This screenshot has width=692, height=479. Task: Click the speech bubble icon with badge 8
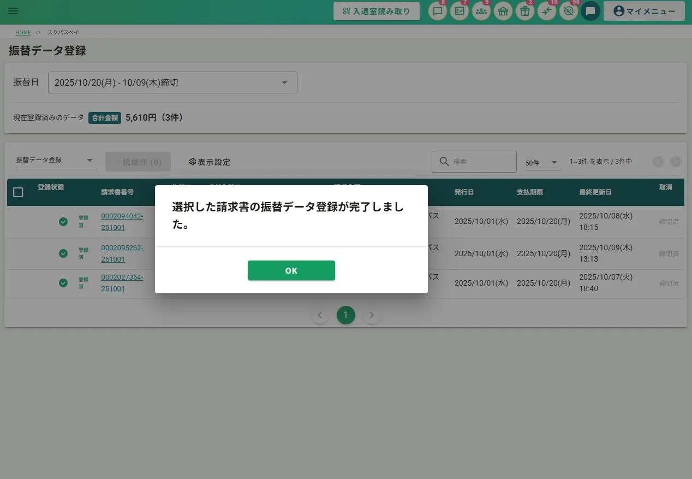[437, 11]
